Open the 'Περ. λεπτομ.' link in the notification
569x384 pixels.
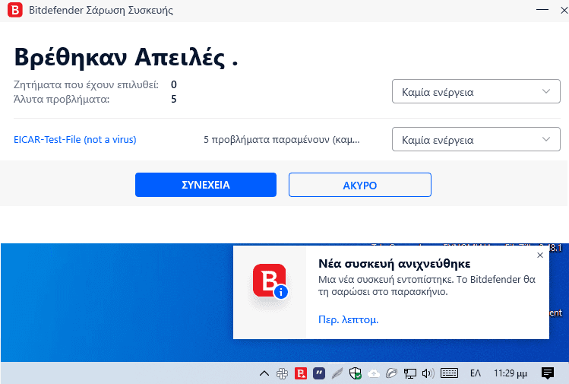(348, 319)
